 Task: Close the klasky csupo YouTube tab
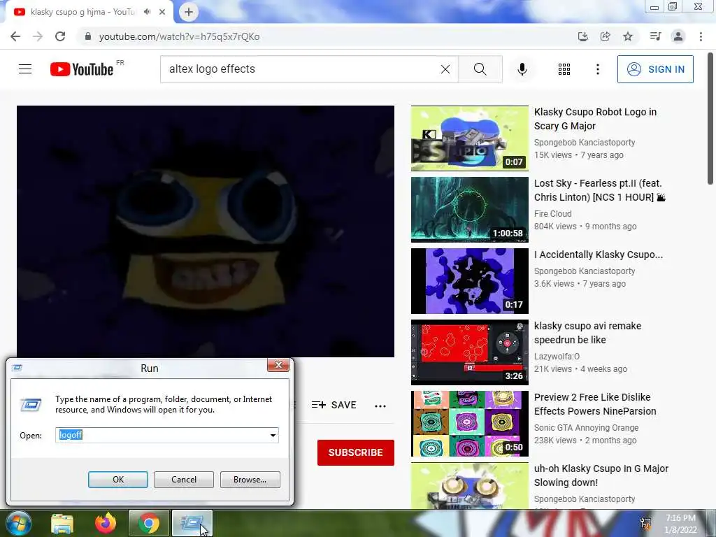click(162, 12)
